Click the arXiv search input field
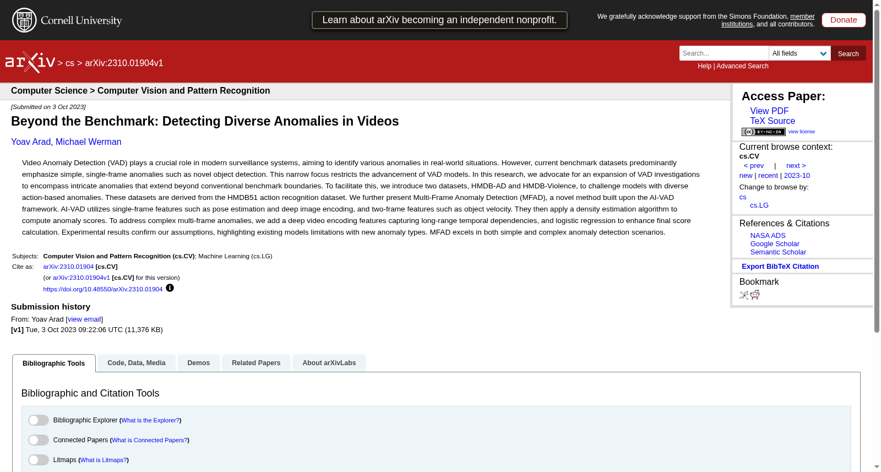 click(x=724, y=53)
